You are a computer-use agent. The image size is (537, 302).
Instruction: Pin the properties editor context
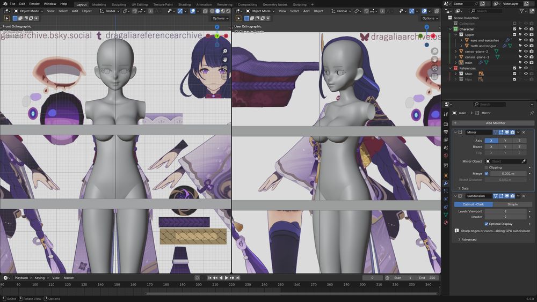point(532,113)
